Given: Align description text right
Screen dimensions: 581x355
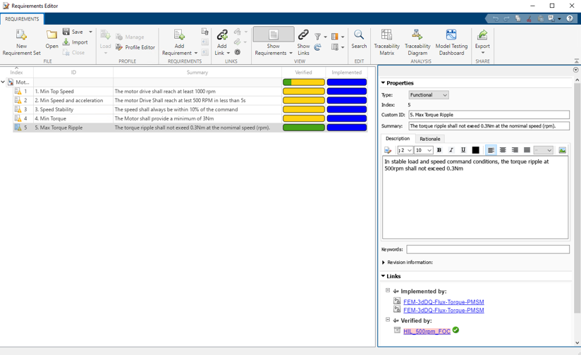Looking at the screenshot, I should coord(515,150).
